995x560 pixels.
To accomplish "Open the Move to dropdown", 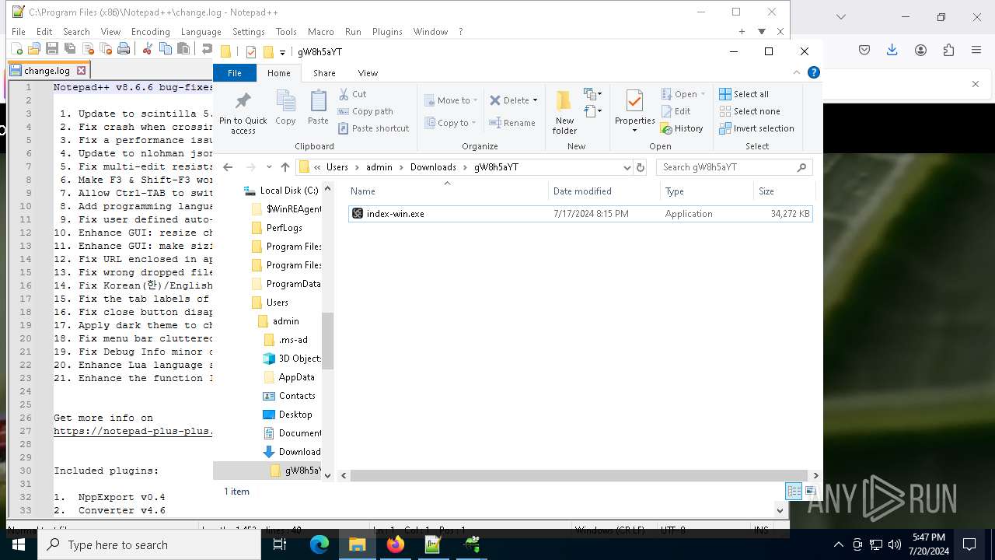I will tap(451, 100).
